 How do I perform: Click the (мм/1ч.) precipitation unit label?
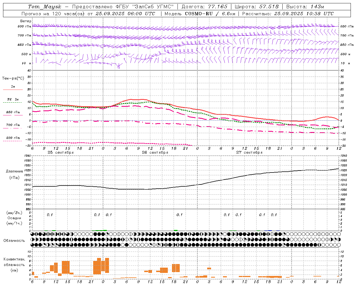14,223
